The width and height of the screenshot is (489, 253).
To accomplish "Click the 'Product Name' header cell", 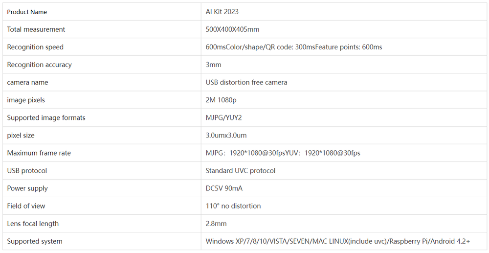I will [27, 12].
